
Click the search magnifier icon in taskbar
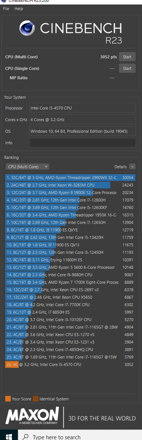pyautogui.click(x=26, y=437)
